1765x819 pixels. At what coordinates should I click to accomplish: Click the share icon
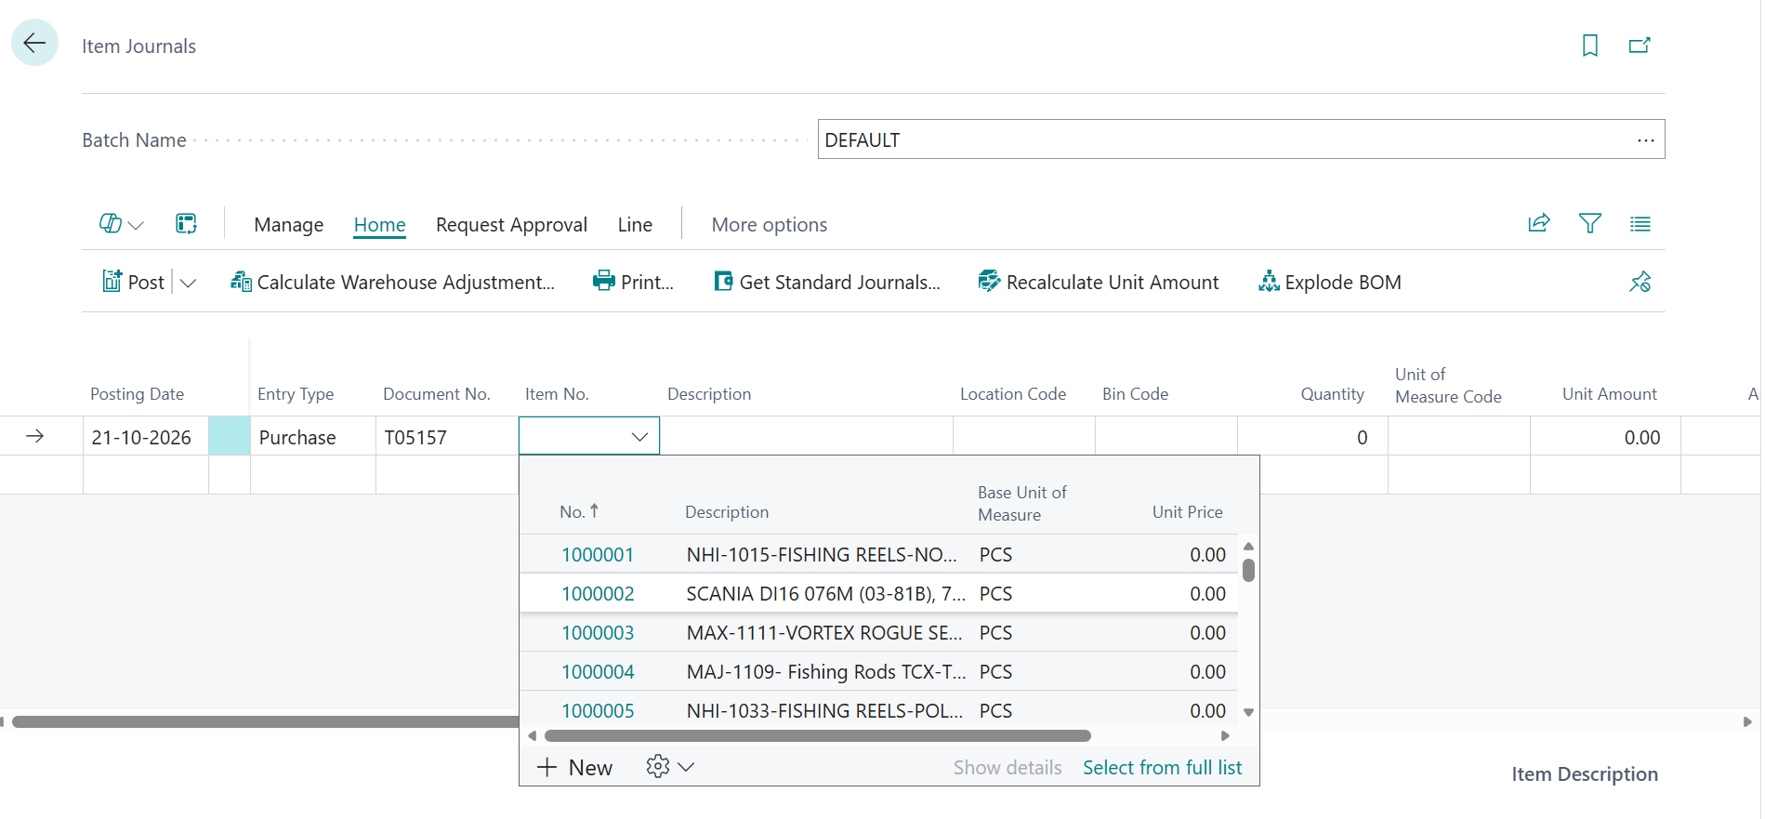click(x=1539, y=223)
